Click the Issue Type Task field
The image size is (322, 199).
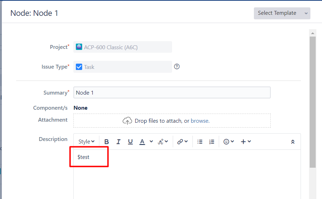click(x=123, y=67)
